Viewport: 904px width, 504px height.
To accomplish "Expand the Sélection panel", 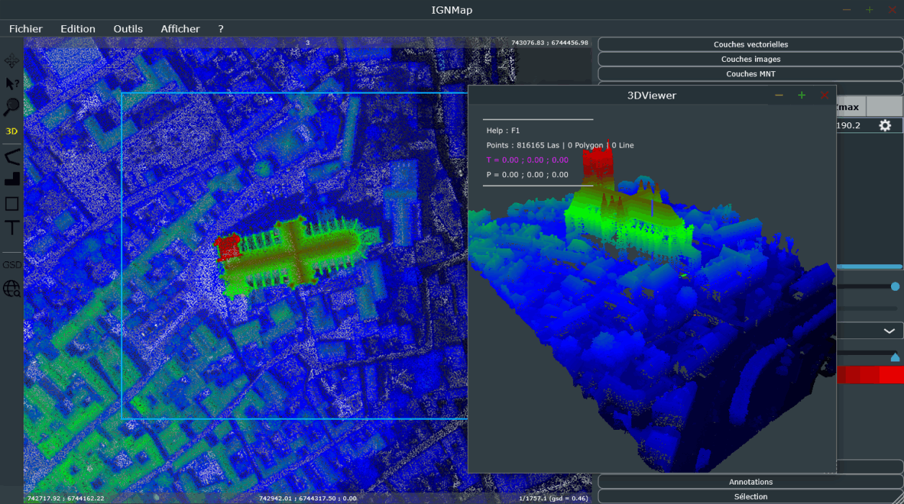I will click(x=751, y=496).
